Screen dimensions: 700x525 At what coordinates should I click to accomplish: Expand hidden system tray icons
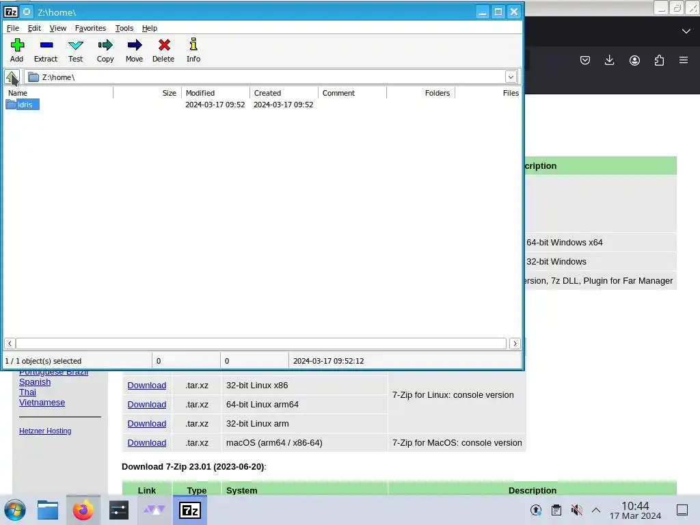596,510
